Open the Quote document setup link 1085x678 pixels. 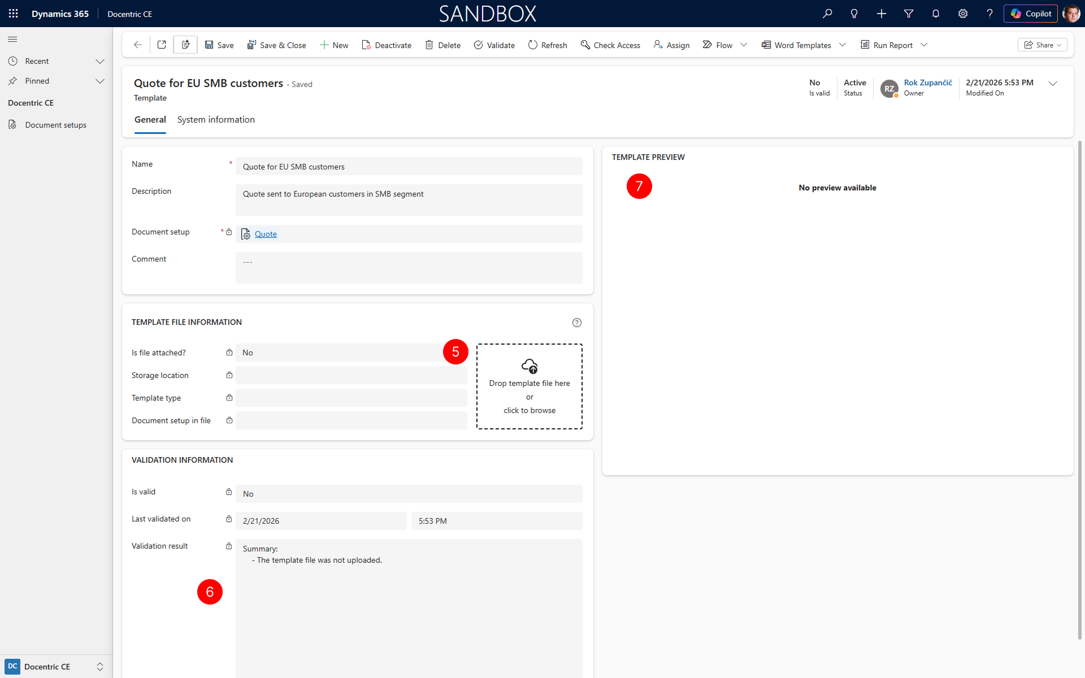click(x=266, y=234)
